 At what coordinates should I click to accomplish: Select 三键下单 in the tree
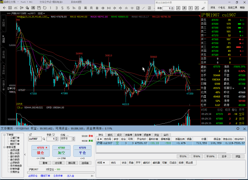pos(15,138)
